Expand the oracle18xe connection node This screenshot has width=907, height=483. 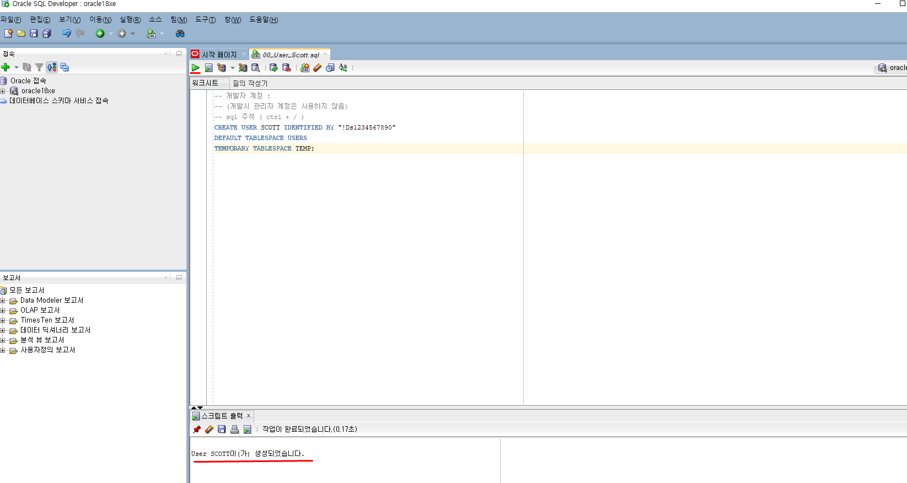(3, 91)
